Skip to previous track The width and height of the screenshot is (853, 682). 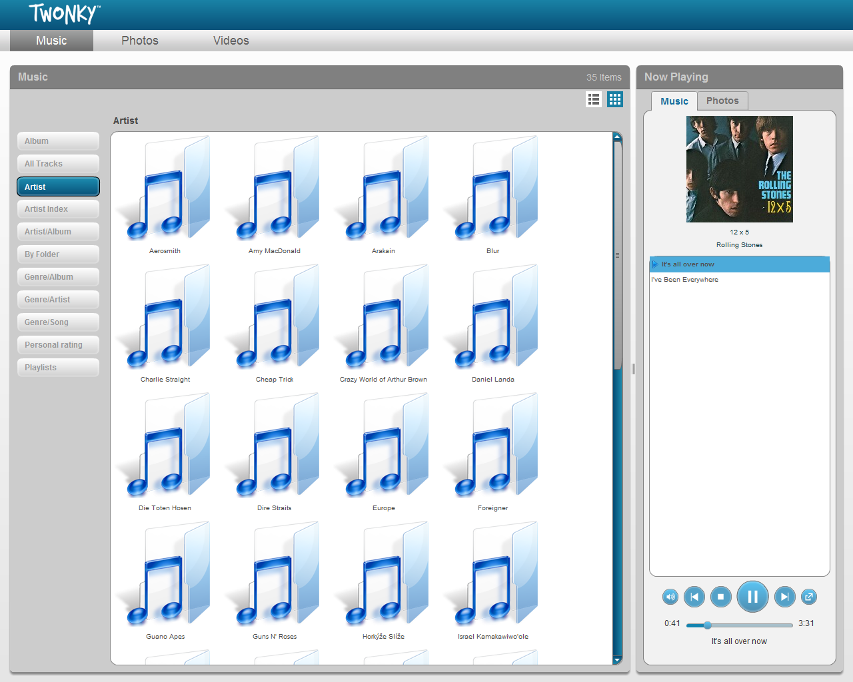point(694,597)
